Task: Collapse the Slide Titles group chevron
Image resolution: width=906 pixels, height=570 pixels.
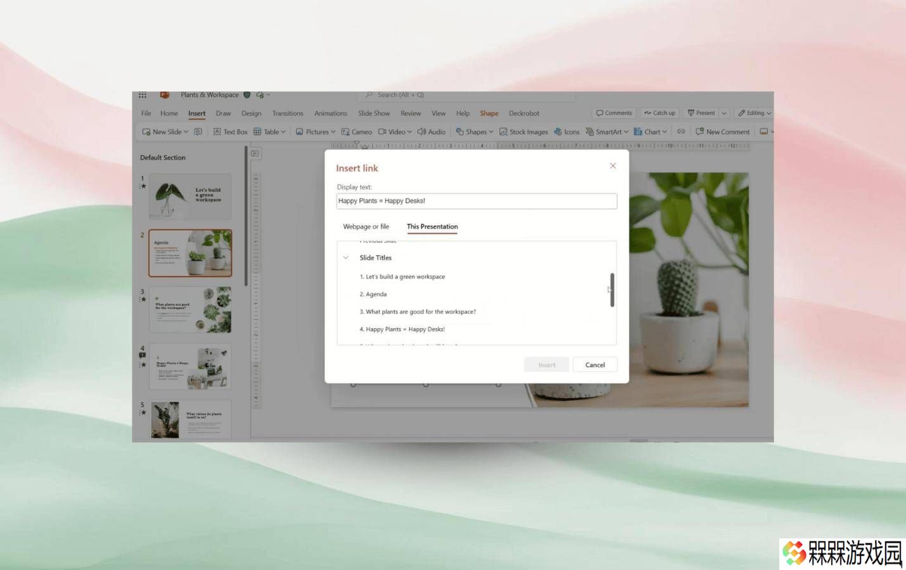Action: [346, 258]
